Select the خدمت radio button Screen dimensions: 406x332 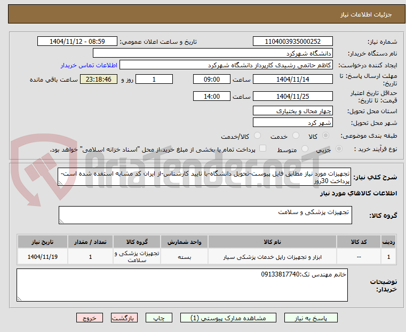click(296, 136)
